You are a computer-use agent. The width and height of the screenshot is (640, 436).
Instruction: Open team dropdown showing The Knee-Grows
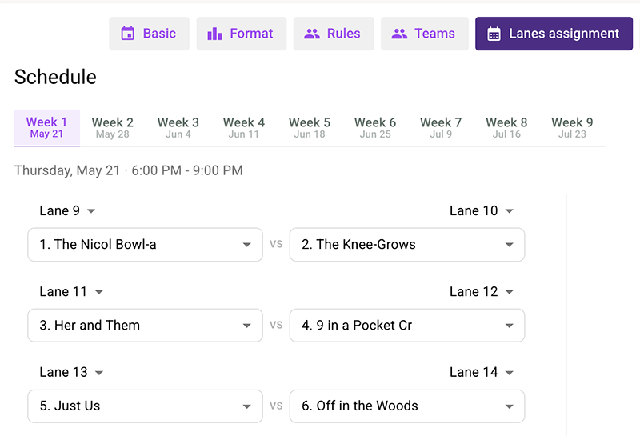coord(407,245)
